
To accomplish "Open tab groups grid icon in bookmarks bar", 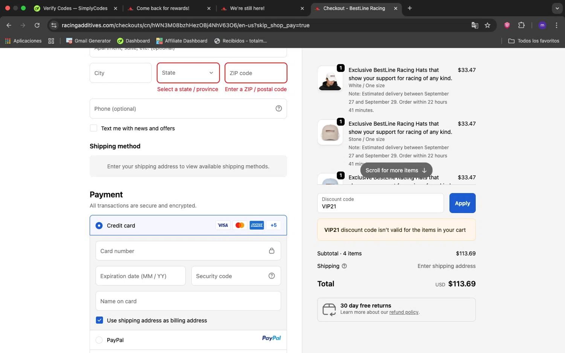I will [x=51, y=41].
